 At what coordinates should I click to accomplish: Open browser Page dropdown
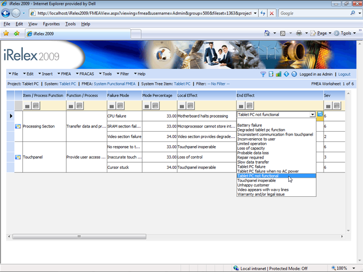point(321,33)
